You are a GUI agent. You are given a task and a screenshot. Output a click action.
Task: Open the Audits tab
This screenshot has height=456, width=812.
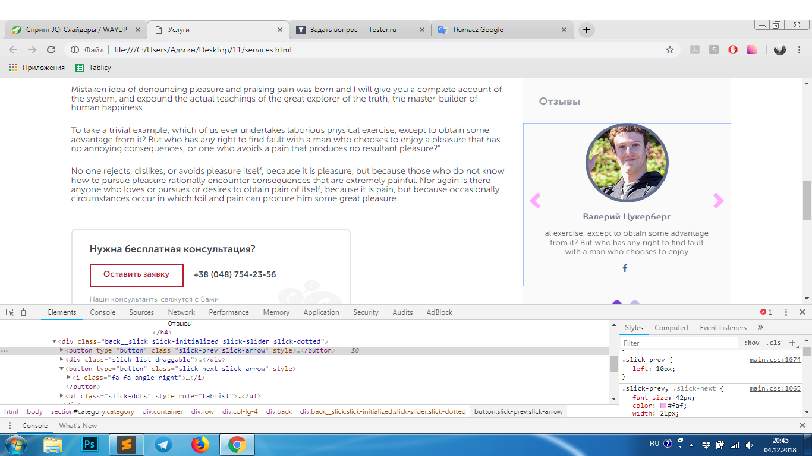[402, 312]
